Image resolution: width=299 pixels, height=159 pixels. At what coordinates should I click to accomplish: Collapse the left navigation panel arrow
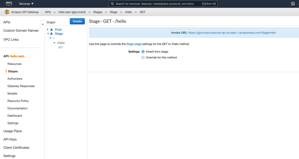[43, 24]
